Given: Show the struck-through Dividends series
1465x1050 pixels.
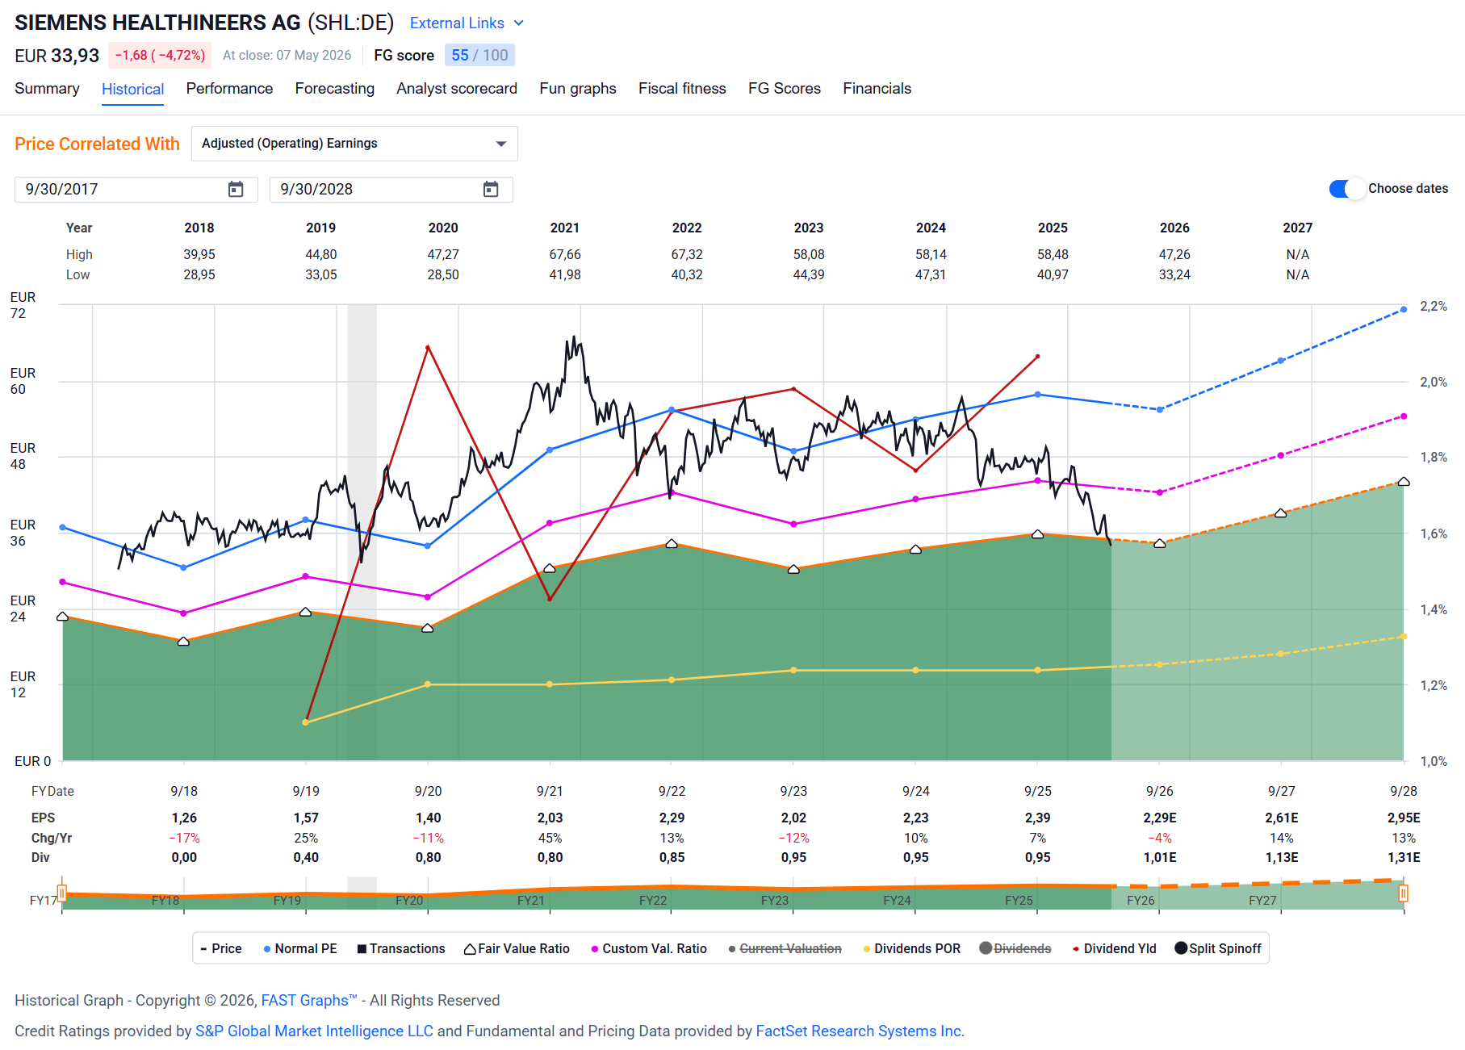Looking at the screenshot, I should [x=1015, y=948].
